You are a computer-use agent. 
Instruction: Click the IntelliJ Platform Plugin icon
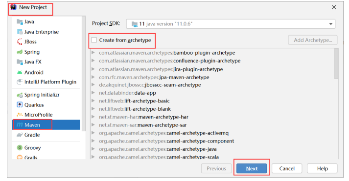(x=20, y=82)
